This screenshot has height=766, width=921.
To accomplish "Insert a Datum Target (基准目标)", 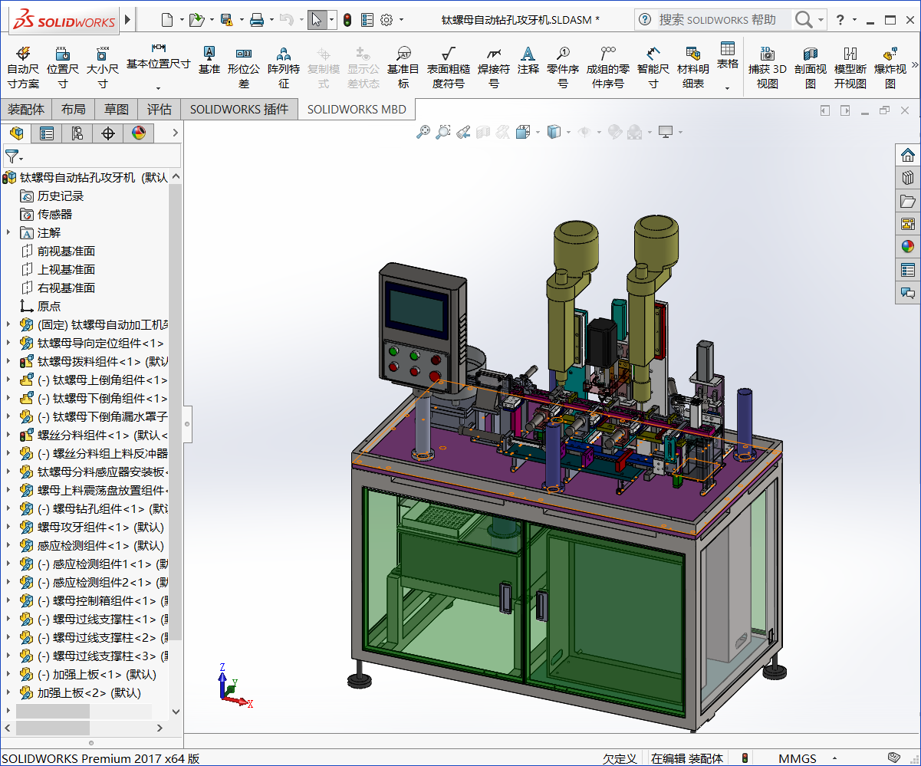I will pyautogui.click(x=403, y=67).
